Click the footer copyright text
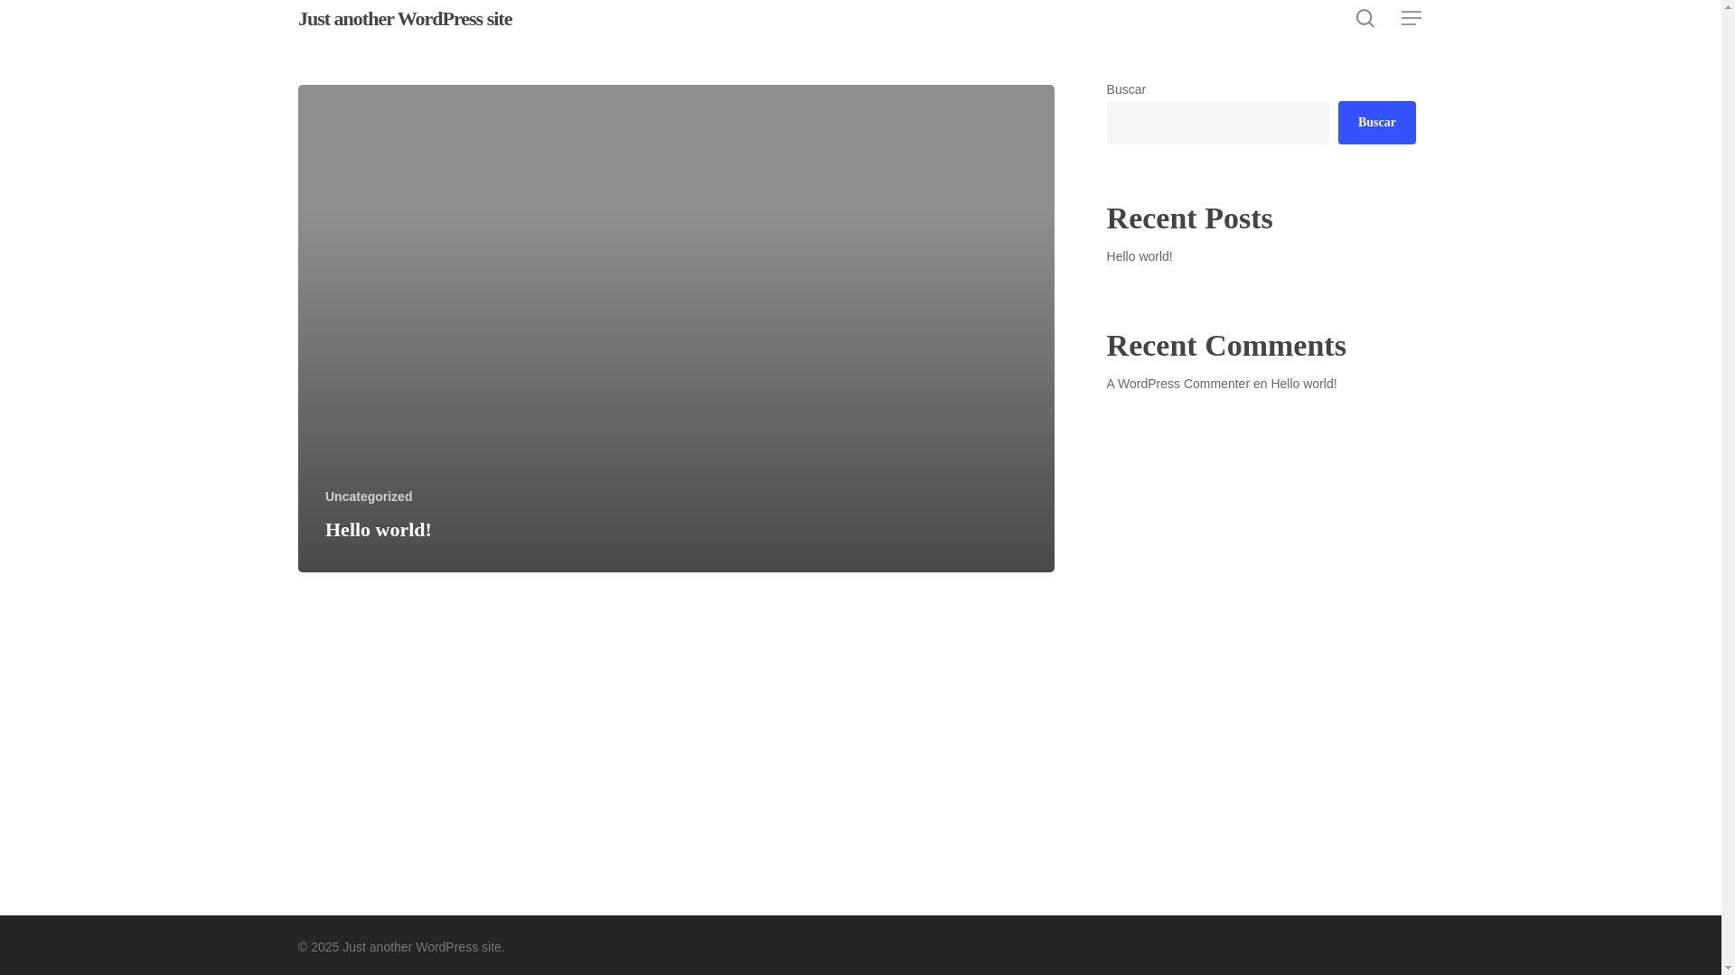Image resolution: width=1735 pixels, height=975 pixels. coord(401,947)
